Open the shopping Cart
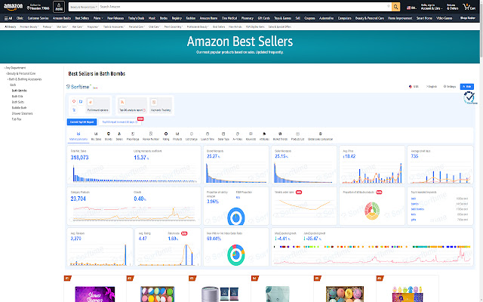The height and width of the screenshot is (302, 483). tap(469, 7)
